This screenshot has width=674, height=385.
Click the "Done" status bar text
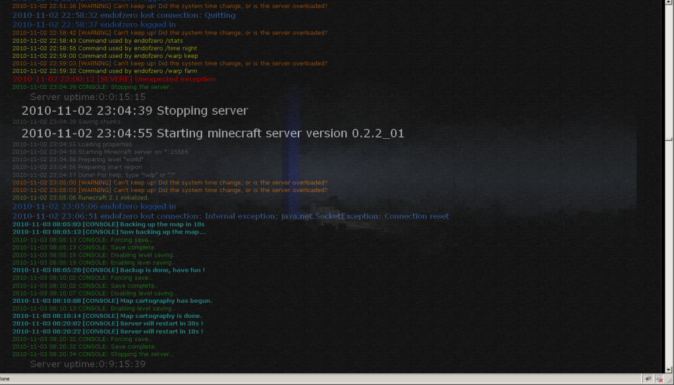pyautogui.click(x=5, y=378)
